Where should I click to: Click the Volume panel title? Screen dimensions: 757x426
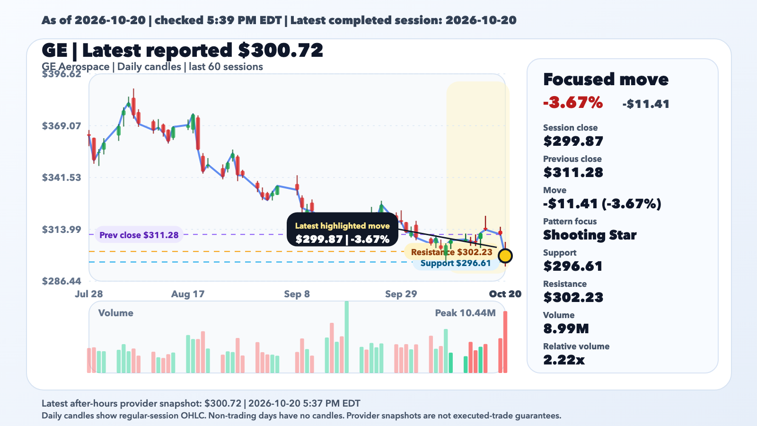tap(116, 313)
